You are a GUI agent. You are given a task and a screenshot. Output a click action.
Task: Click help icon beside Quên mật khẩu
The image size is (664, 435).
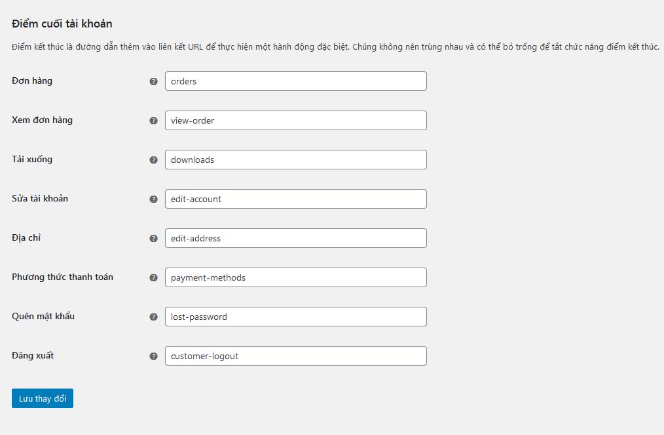tap(154, 317)
